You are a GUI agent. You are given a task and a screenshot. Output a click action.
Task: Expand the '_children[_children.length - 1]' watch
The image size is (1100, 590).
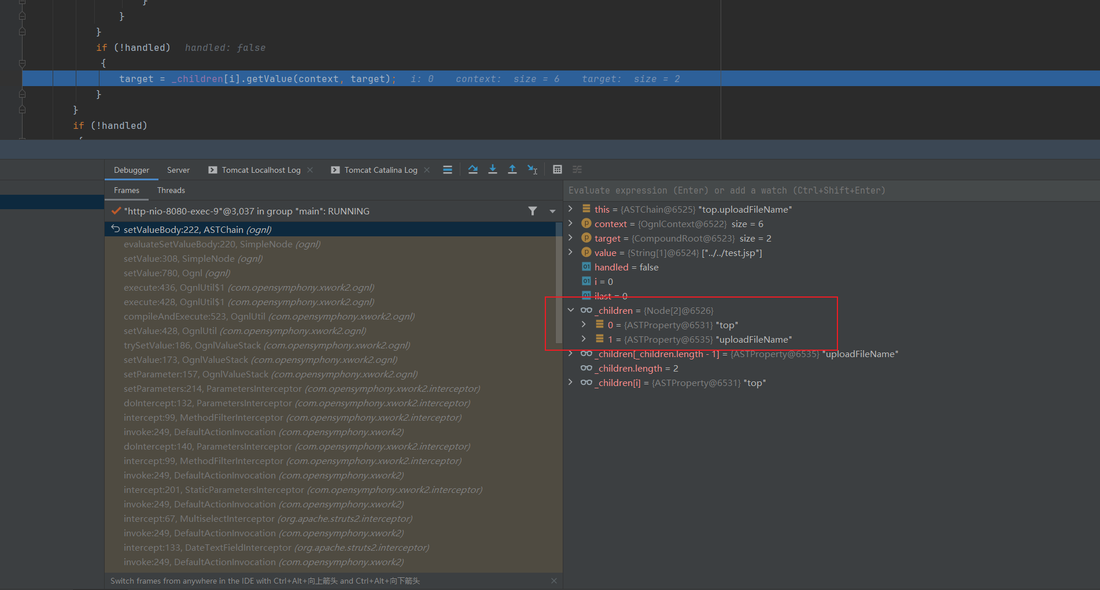[x=571, y=354]
